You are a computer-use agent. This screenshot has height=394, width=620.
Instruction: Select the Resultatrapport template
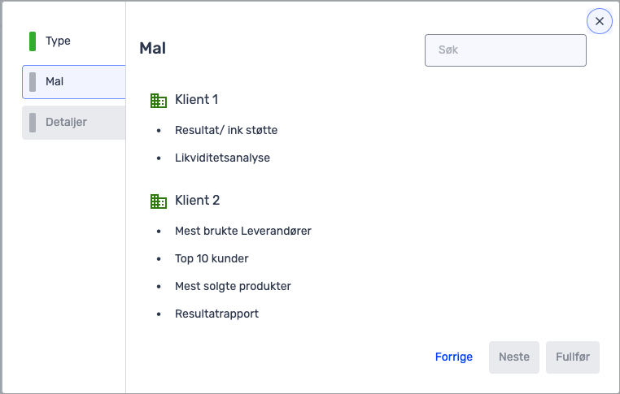pos(216,314)
